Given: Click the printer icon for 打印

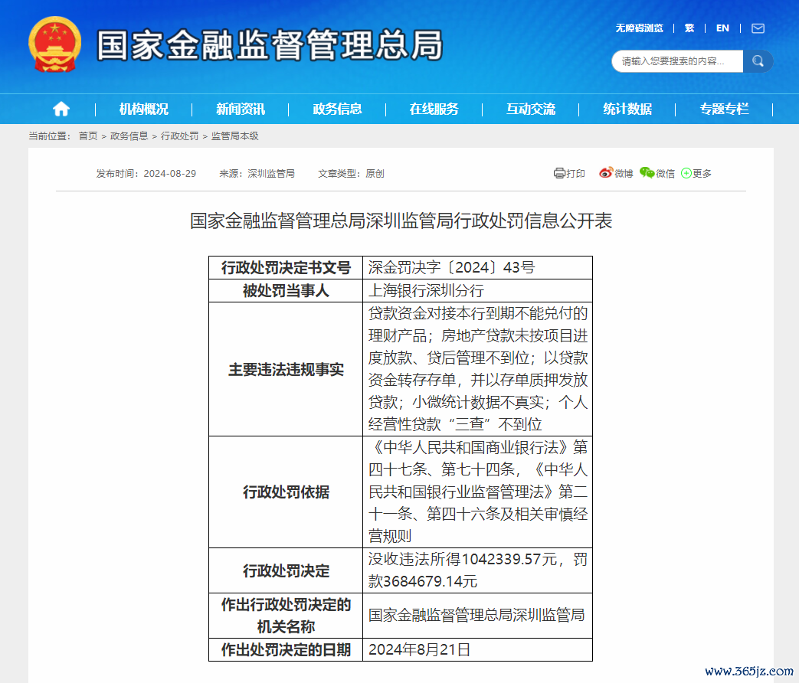Looking at the screenshot, I should (559, 173).
